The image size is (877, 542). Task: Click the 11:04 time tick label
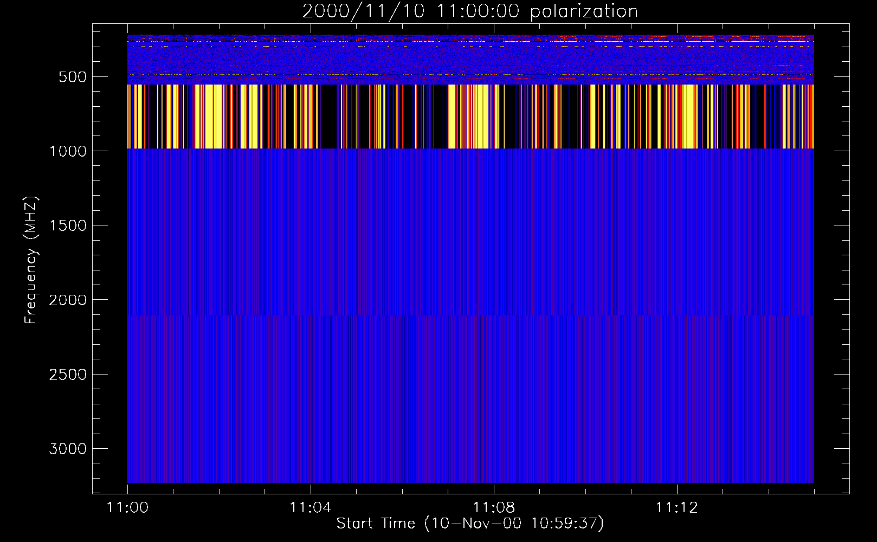(x=311, y=508)
